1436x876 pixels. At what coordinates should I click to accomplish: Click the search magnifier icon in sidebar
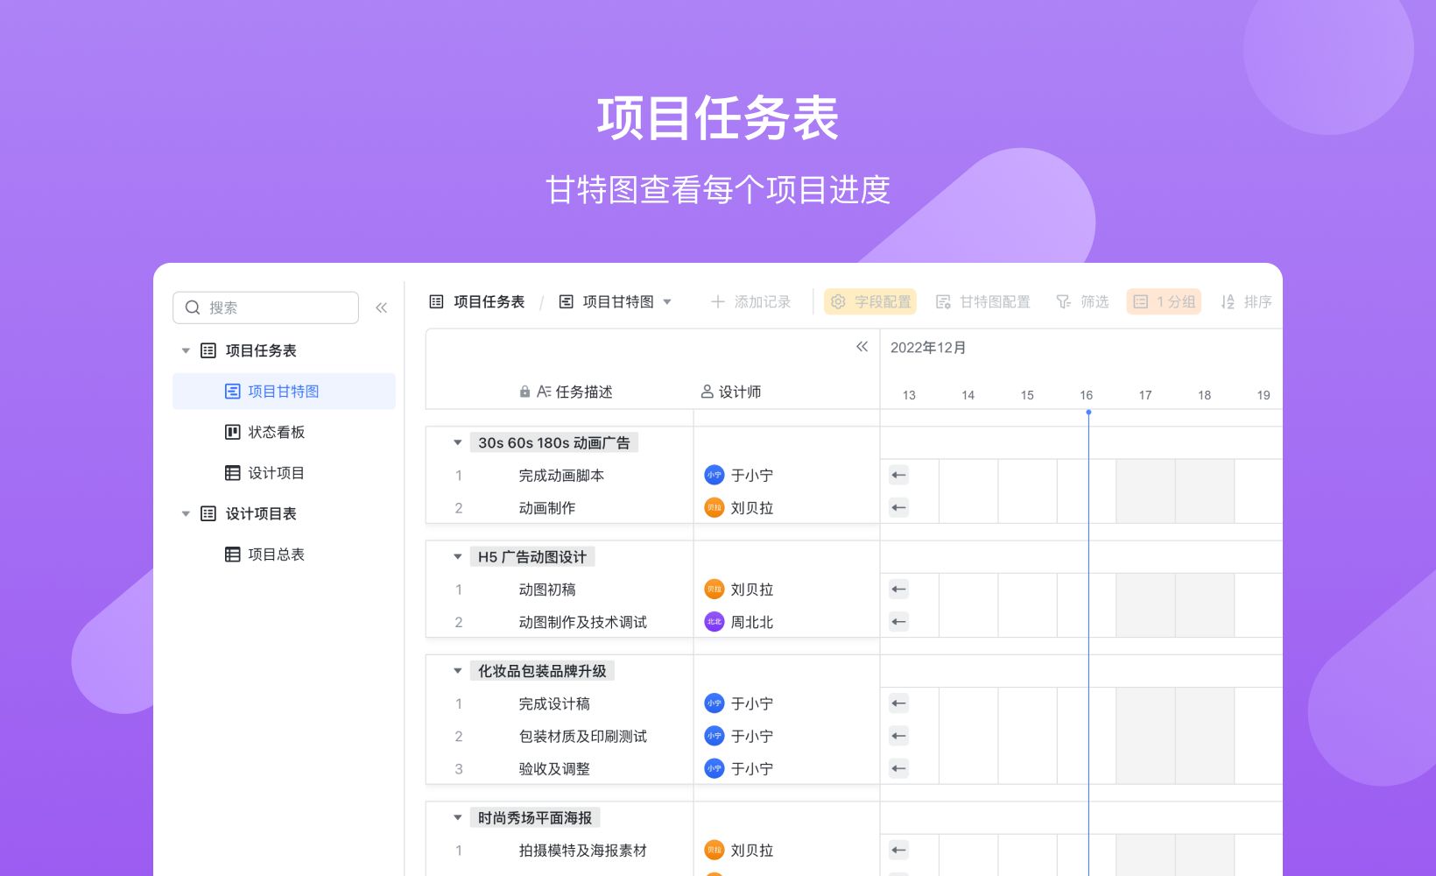[x=193, y=307]
